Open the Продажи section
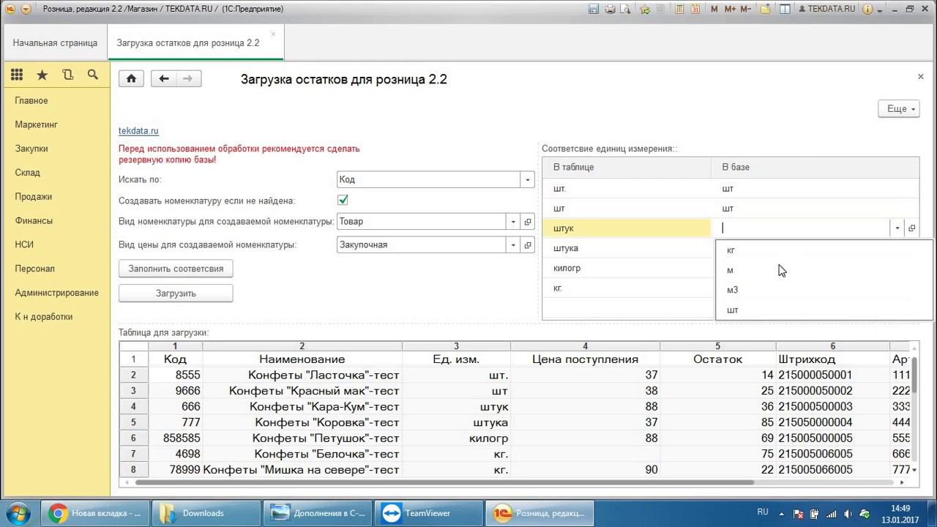The image size is (937, 527). pos(34,196)
